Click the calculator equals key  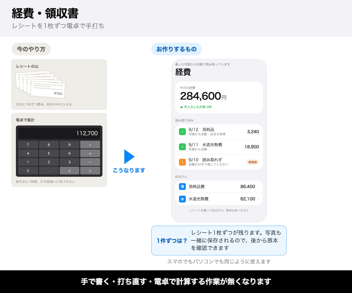point(70,171)
